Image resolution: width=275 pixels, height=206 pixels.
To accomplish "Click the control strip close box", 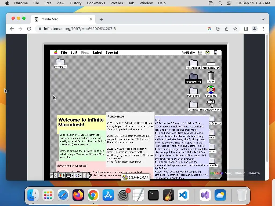I will 52,175.
